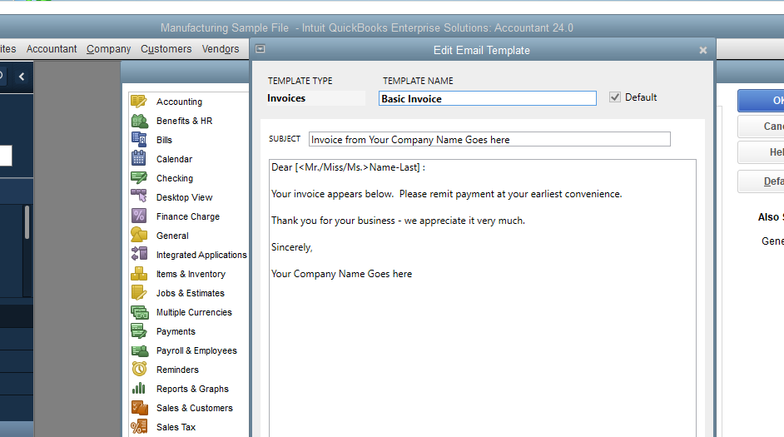Select the Desktop View label

tap(185, 197)
